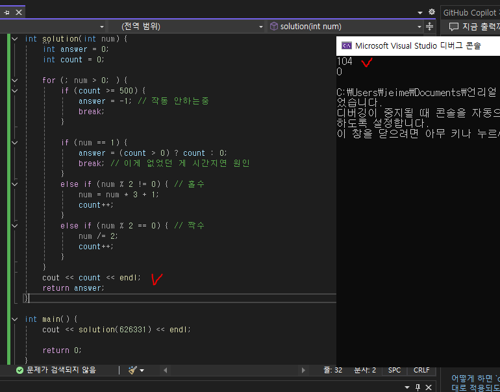Collapse the else if 홀수 block

click(x=15, y=184)
